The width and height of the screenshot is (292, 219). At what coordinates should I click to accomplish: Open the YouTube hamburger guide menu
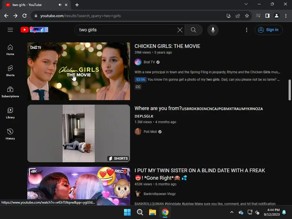10,30
